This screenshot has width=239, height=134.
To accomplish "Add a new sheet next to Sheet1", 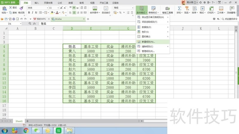I will coord(27,121).
